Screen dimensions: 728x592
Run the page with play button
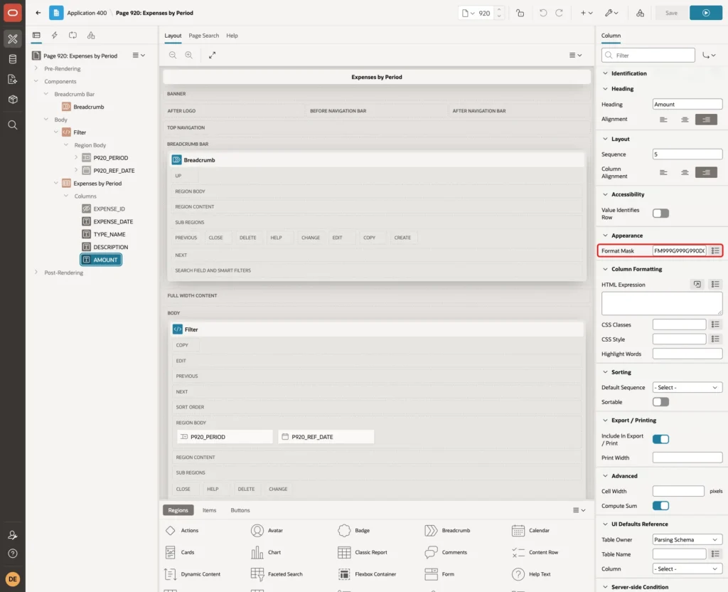tap(706, 13)
